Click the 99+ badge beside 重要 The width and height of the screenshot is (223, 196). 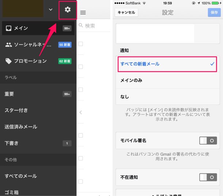[67, 94]
